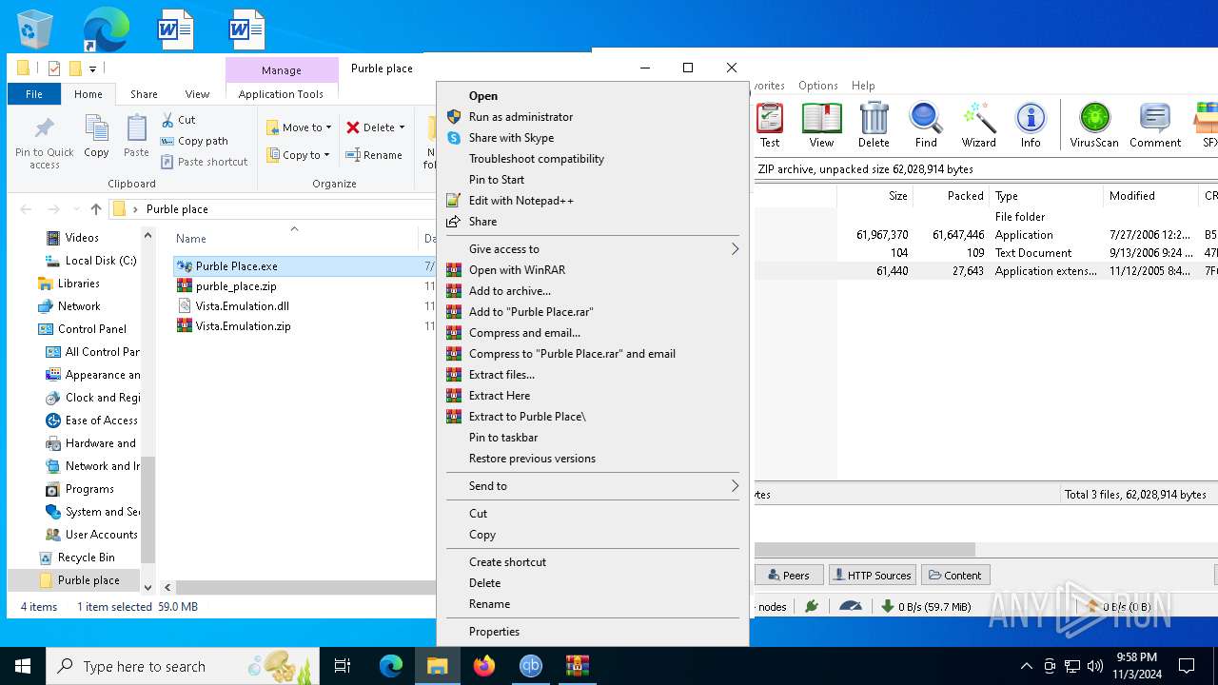
Task: Click the WinRAR Info toolbar icon
Action: [x=1031, y=126]
